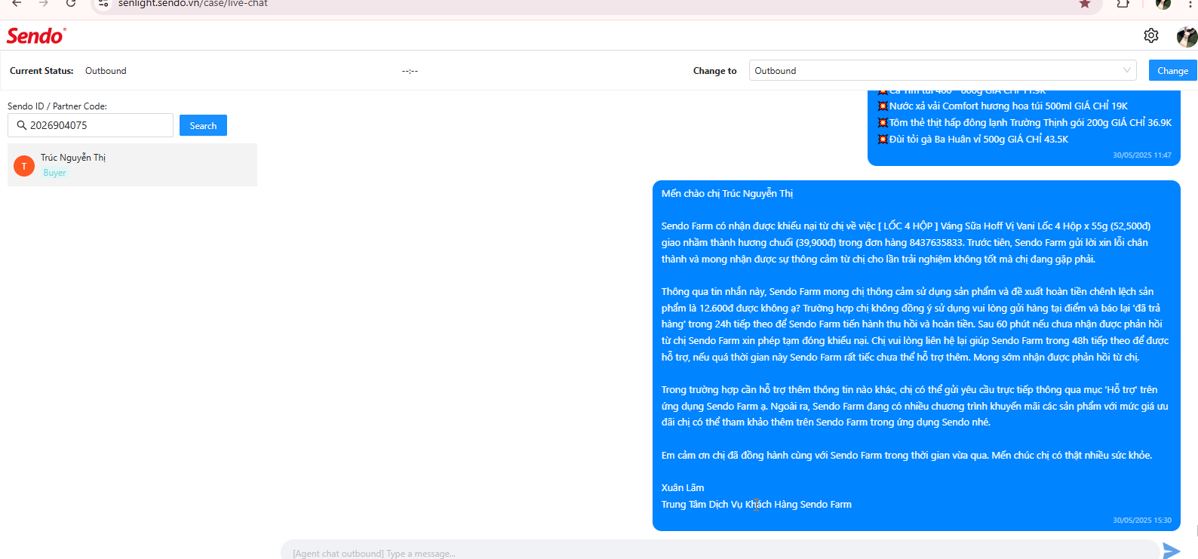The image size is (1198, 559).
Task: Select the Trúc Nguyễn Thị conversation
Action: 132,164
